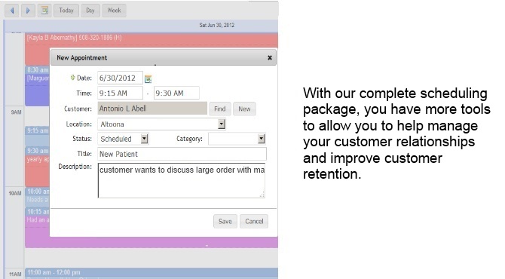Select the 11:00 am - 12:00 pm appointment

click(x=151, y=273)
